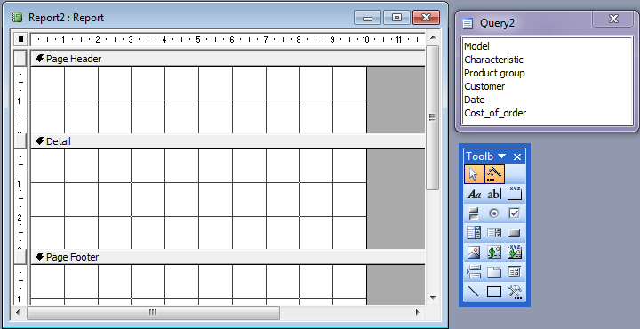Image resolution: width=640 pixels, height=329 pixels.
Task: Select the Bound Object Frame tool
Action: (x=515, y=253)
